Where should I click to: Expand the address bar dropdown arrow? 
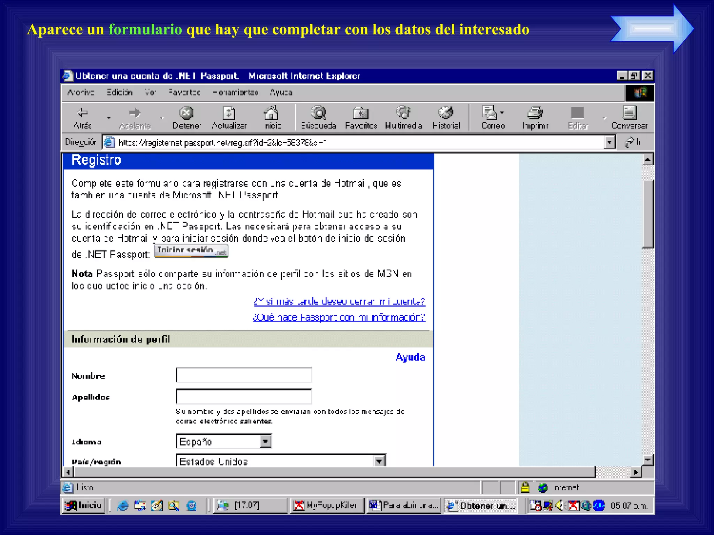coord(609,142)
